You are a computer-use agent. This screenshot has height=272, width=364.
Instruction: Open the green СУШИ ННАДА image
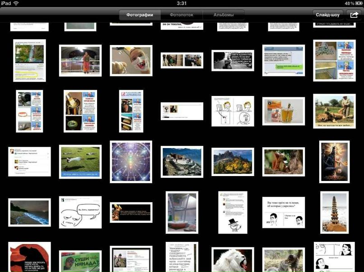click(x=80, y=261)
